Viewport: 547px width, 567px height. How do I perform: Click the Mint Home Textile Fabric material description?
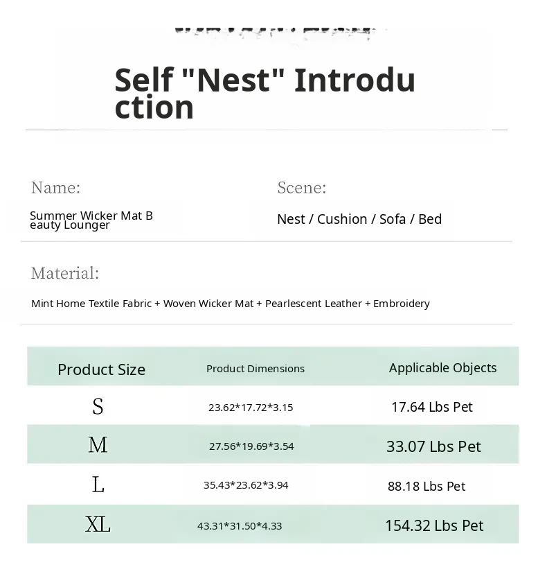click(x=230, y=304)
